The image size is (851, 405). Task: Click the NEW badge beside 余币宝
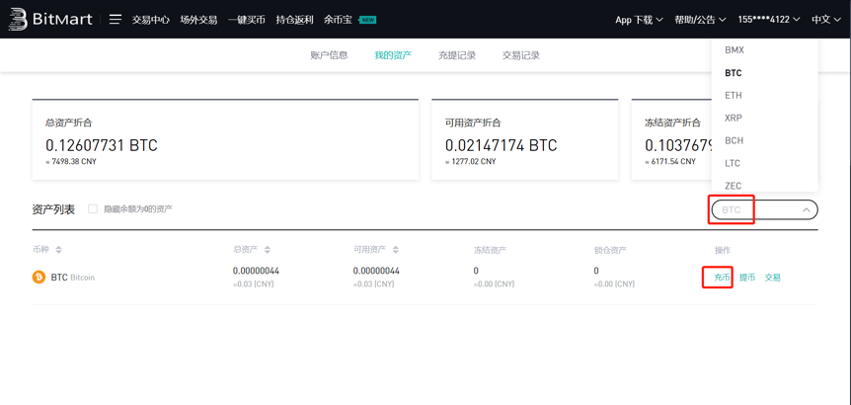pos(367,20)
